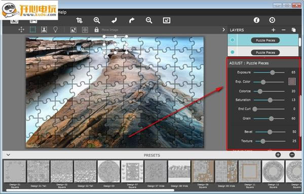Add a new layer with the plus icon

(274, 30)
